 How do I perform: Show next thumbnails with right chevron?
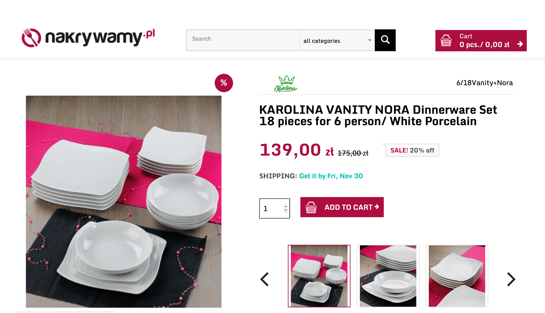(511, 279)
